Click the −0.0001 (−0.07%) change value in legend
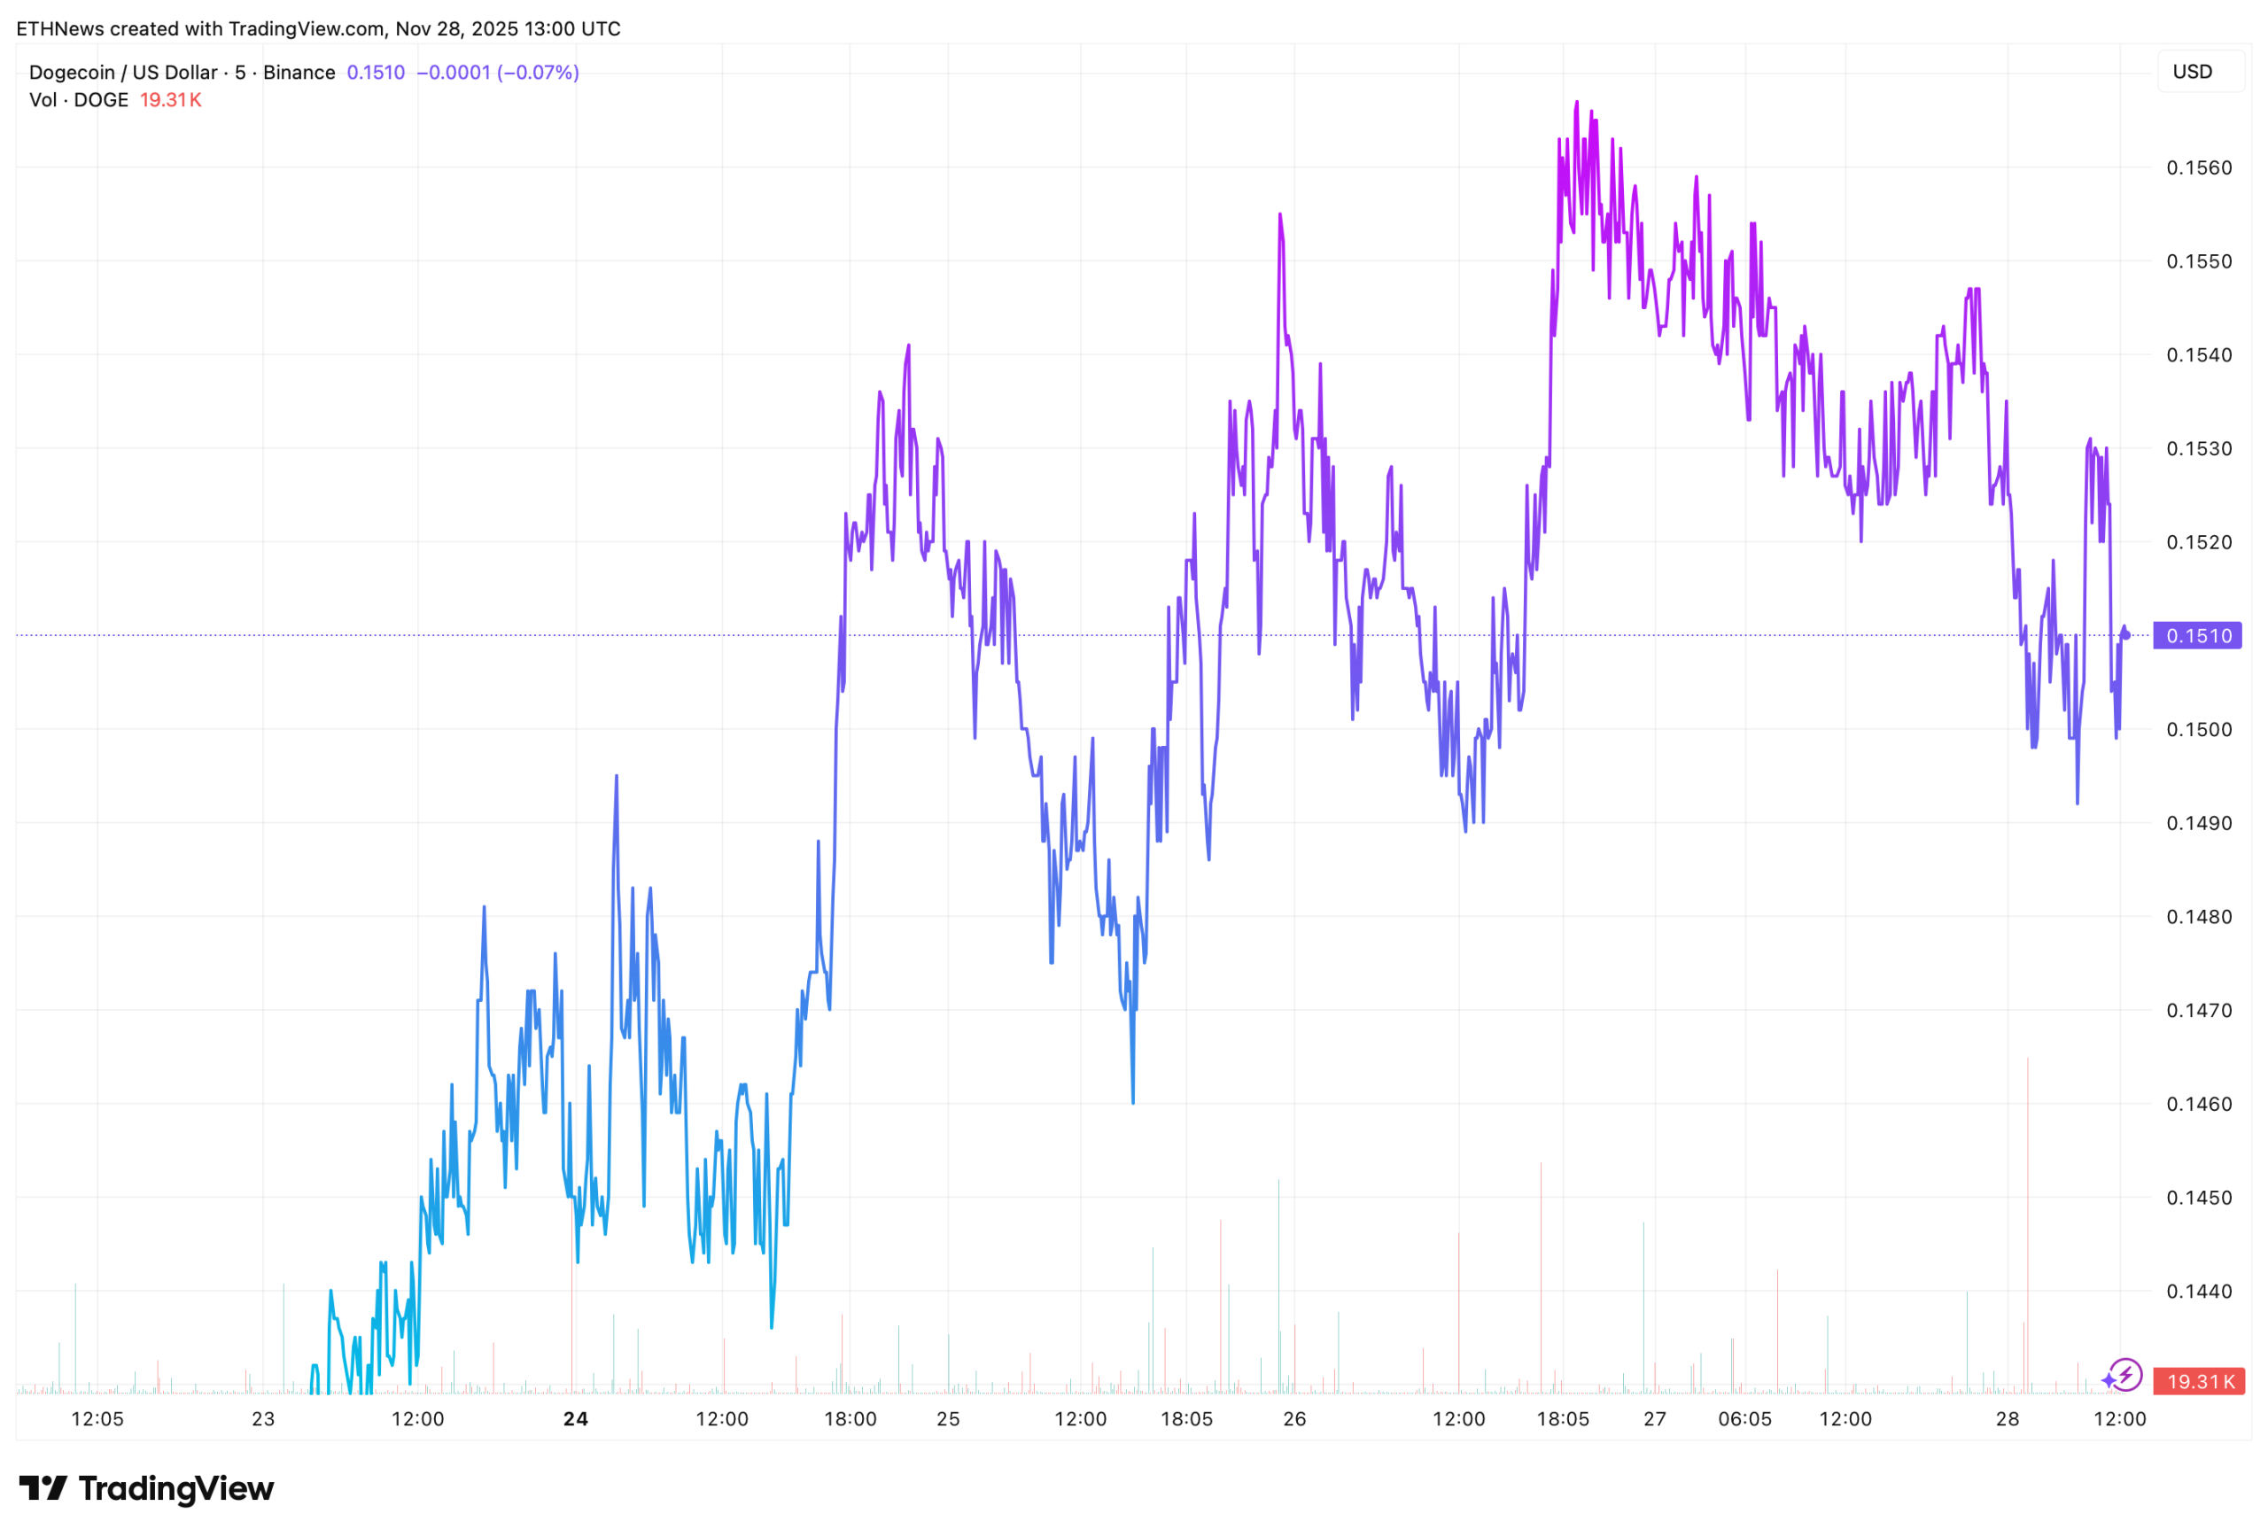Viewport: 2268px width, 1537px height. click(498, 73)
